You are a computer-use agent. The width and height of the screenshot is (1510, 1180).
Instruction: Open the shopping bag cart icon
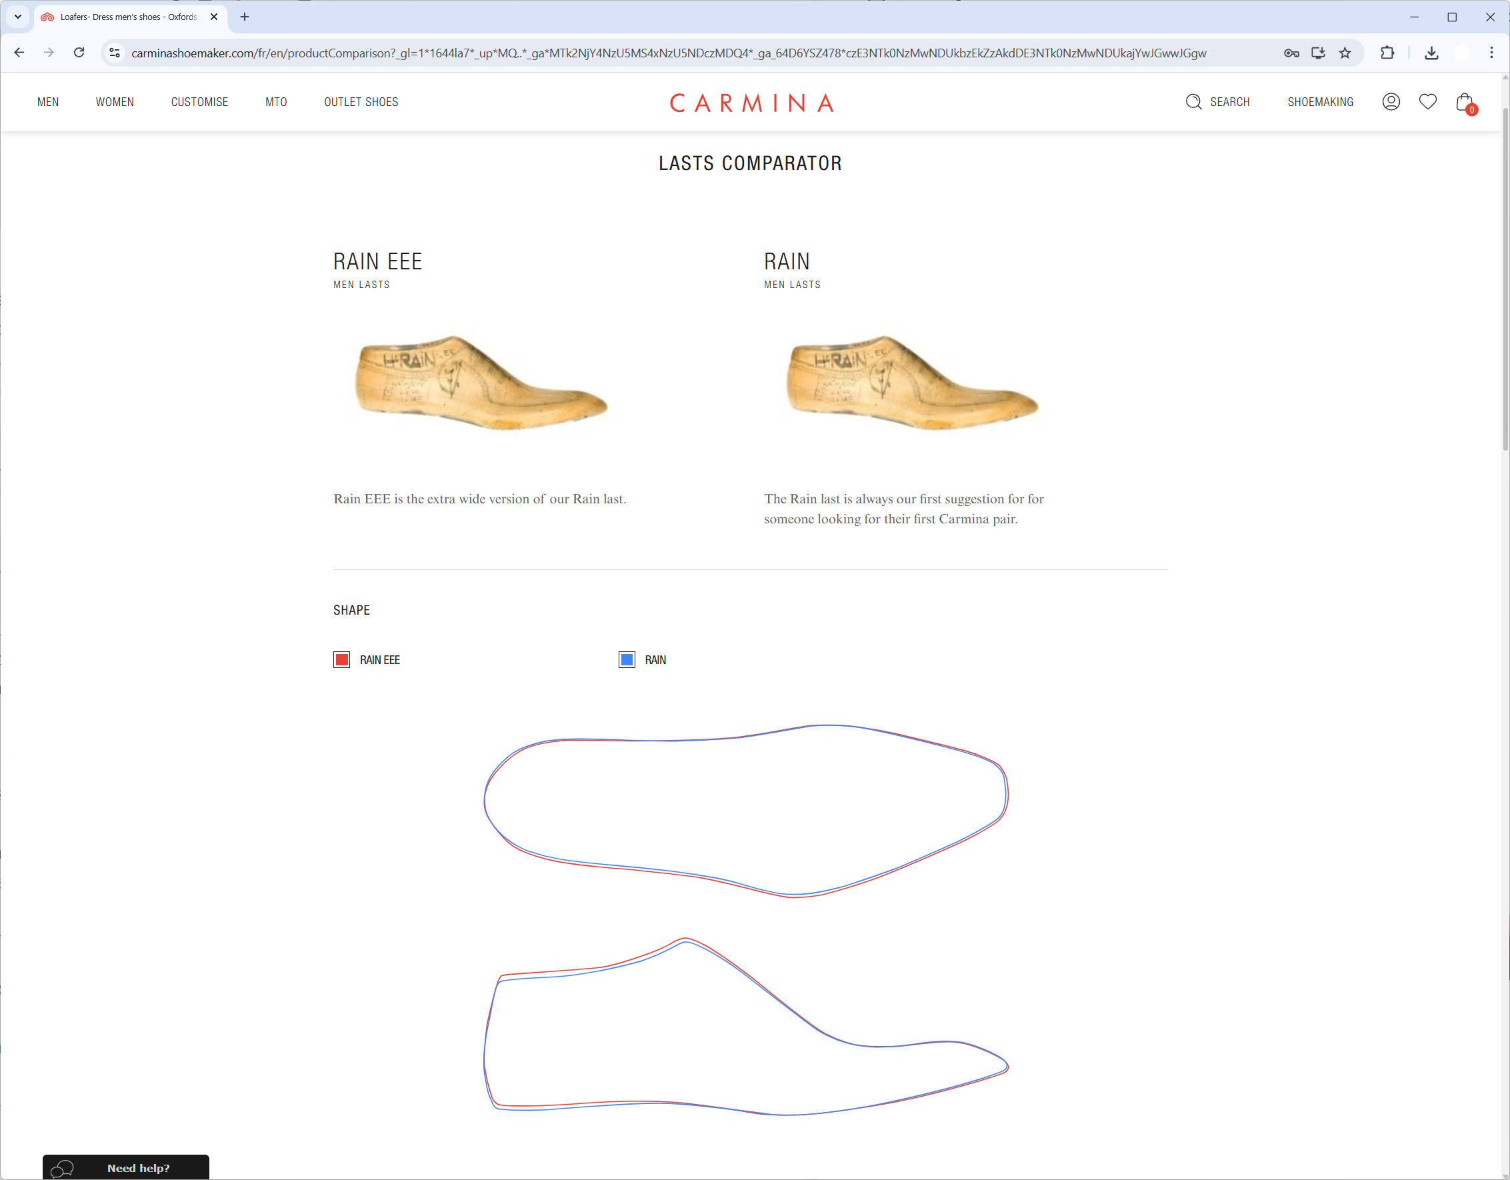[x=1465, y=102]
